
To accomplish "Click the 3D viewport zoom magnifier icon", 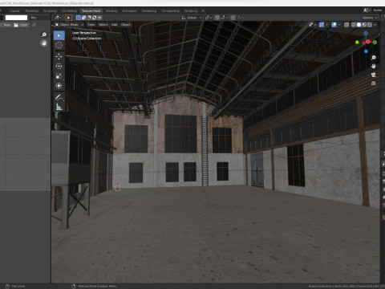I will point(374,58).
